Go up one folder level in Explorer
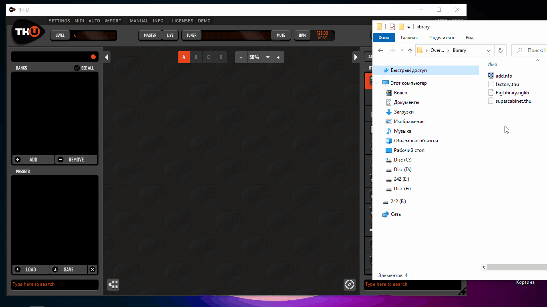 410,50
